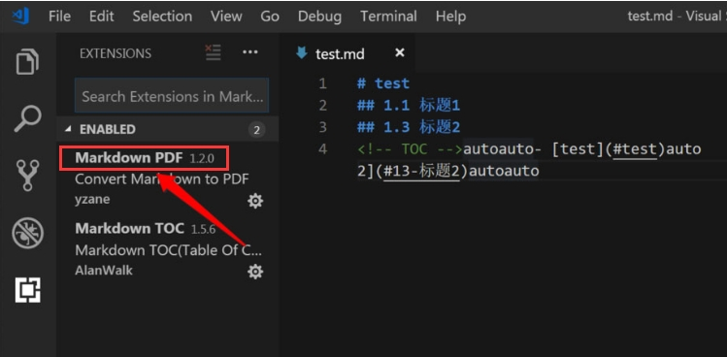
Task: Open the Extensions more actions menu
Action: (x=249, y=52)
